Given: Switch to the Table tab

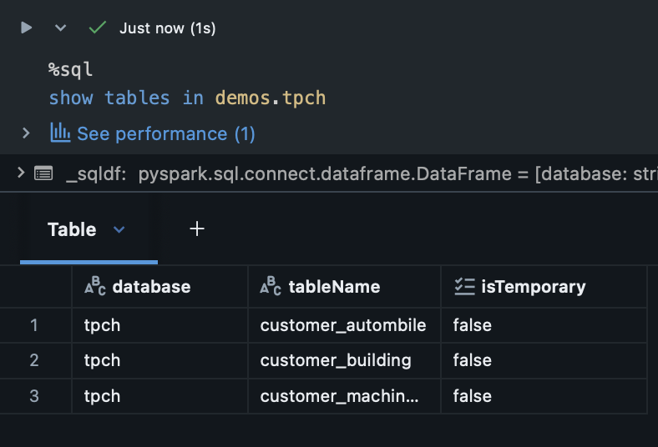Looking at the screenshot, I should 72,229.
